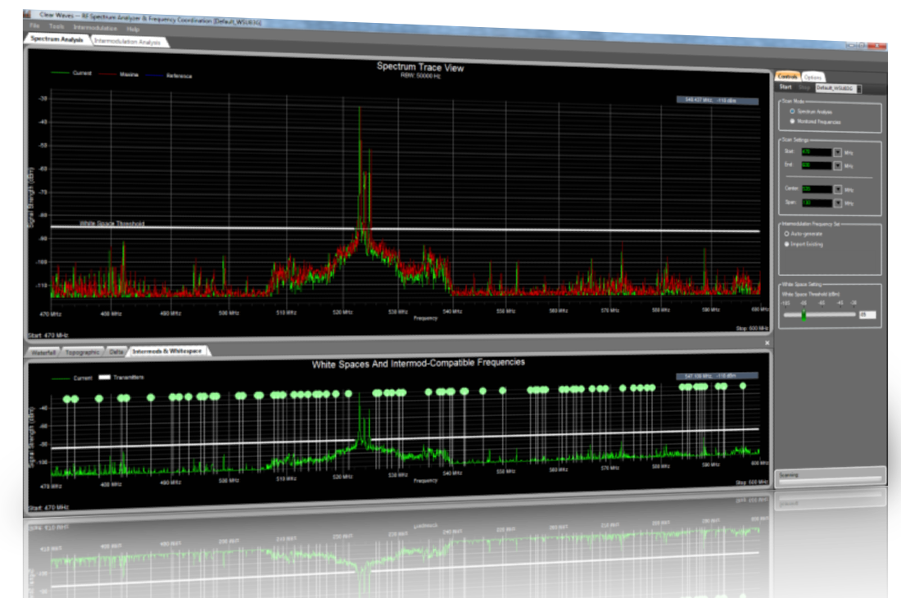Screen dimensions: 901x598
Task: Click Maxima legend entry in Spectrum Trace View
Action: pyautogui.click(x=119, y=74)
